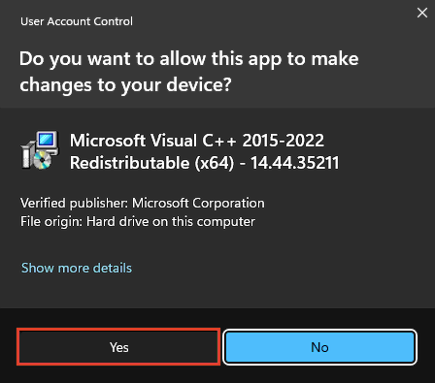
Task: Close the User Account Control dialog
Action: (422, 13)
